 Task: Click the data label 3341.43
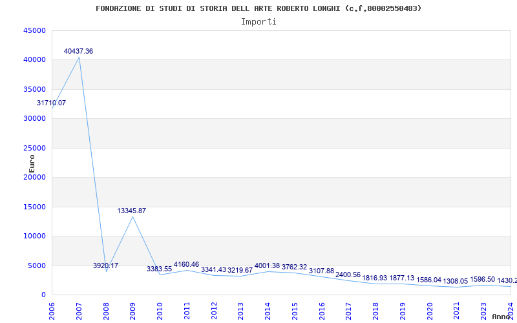click(214, 269)
